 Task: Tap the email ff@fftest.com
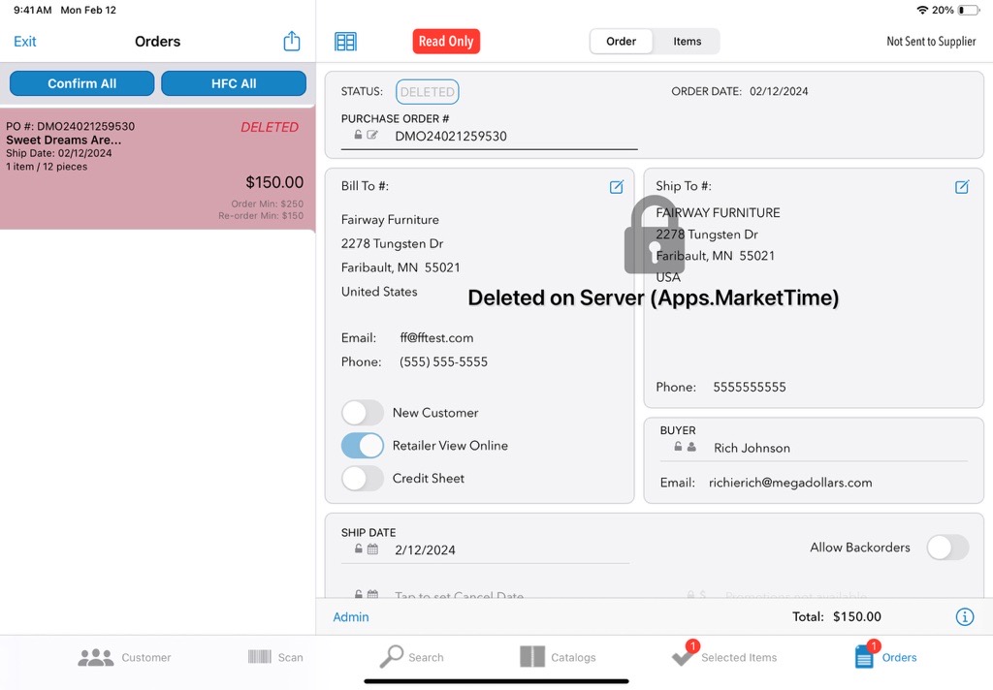pyautogui.click(x=436, y=337)
